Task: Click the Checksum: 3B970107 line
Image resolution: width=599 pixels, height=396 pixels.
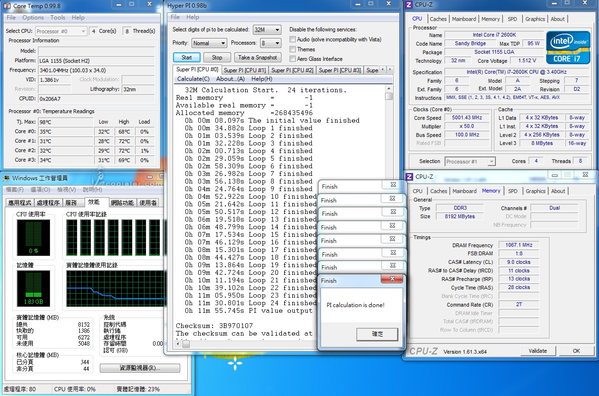Action: (x=214, y=326)
